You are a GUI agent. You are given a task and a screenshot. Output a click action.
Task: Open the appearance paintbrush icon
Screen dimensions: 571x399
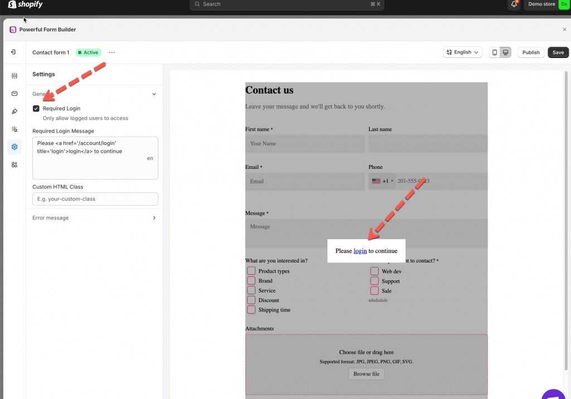(x=14, y=111)
